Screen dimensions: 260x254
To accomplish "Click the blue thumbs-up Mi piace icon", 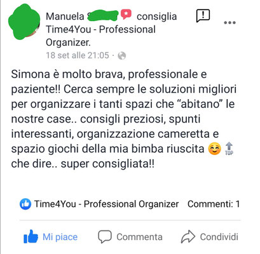I will [x=31, y=236].
